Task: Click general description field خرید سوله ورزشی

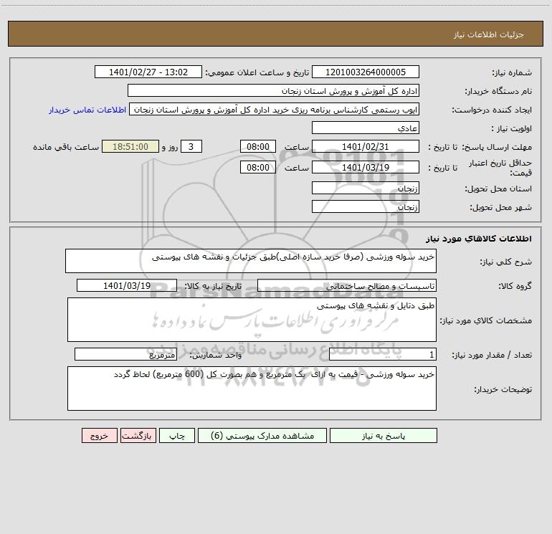Action: [251, 261]
